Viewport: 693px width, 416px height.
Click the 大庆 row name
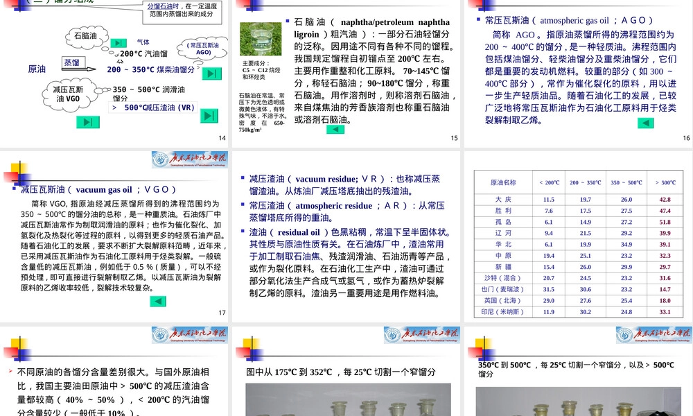coord(503,200)
